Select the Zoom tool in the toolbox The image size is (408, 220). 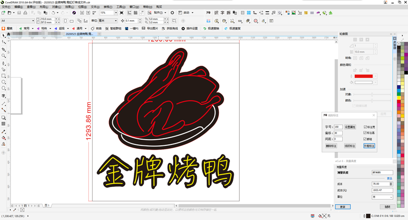click(x=4, y=56)
